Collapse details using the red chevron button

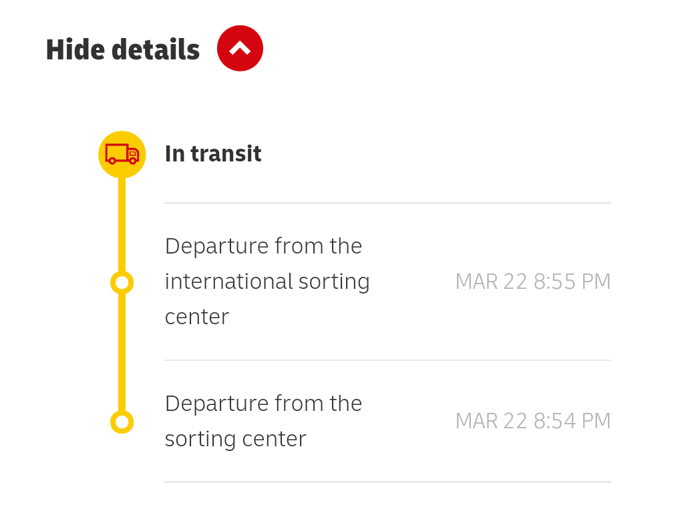coord(240,49)
